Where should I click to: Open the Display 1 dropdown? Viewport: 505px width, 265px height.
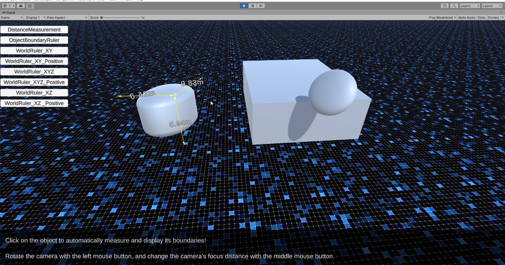pyautogui.click(x=35, y=18)
